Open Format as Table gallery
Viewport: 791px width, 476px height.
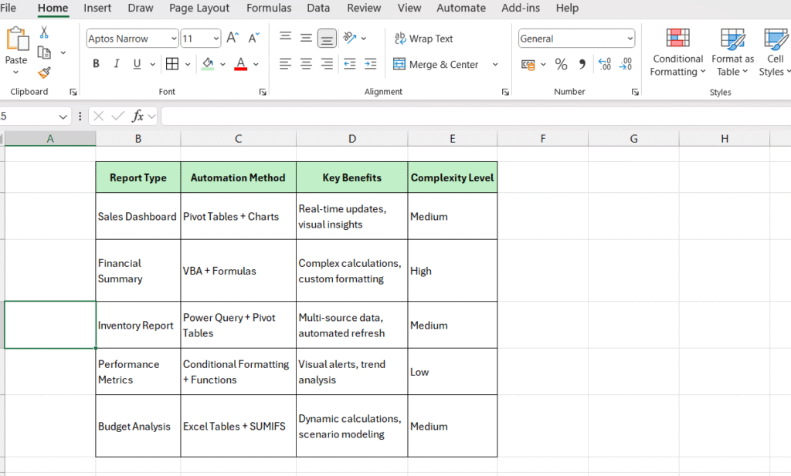point(732,53)
